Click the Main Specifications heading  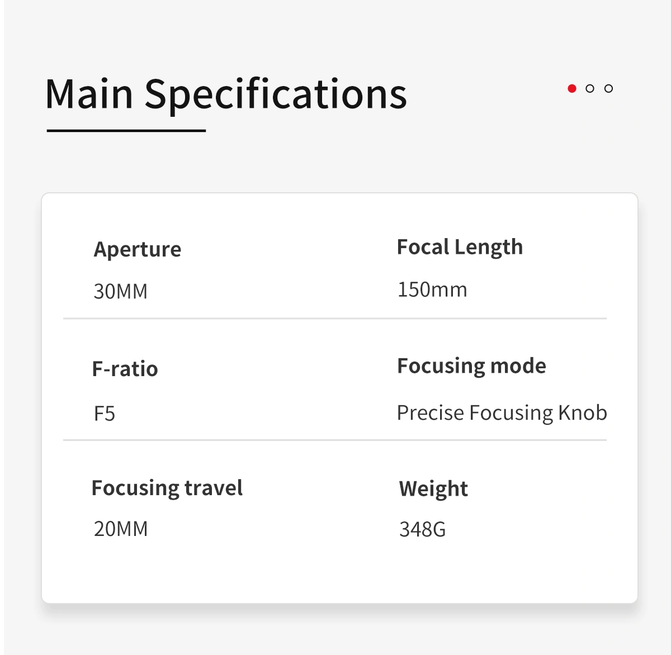226,93
